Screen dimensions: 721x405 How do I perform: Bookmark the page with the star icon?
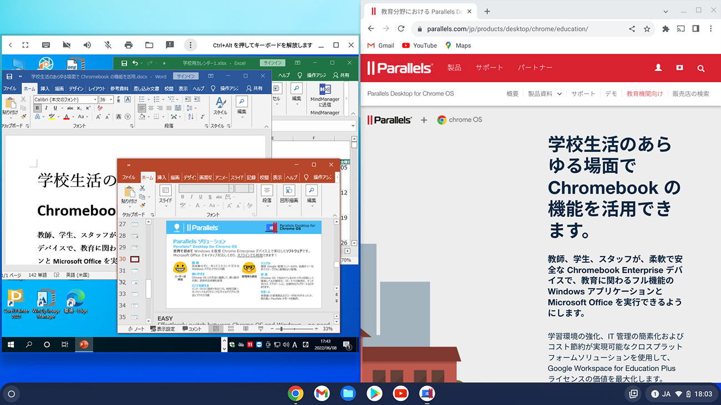[x=647, y=29]
